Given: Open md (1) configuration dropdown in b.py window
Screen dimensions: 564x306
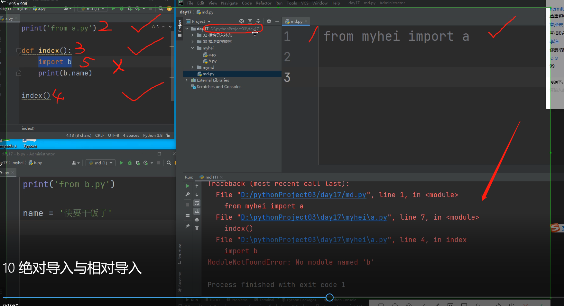Looking at the screenshot, I should click(x=101, y=163).
